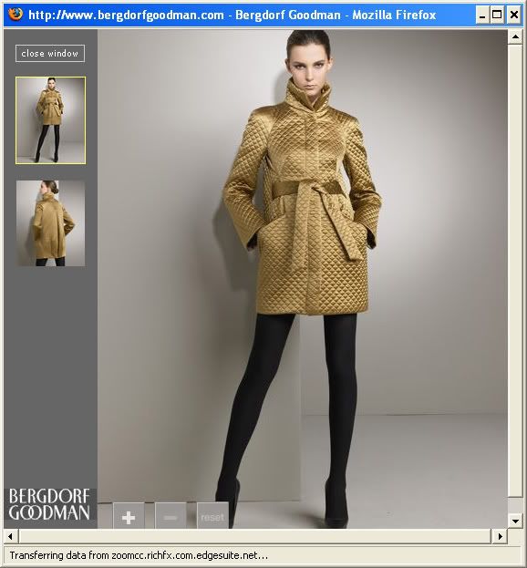The height and width of the screenshot is (568, 527).
Task: Click the vertical scrollbar down arrow
Action: click(x=515, y=522)
